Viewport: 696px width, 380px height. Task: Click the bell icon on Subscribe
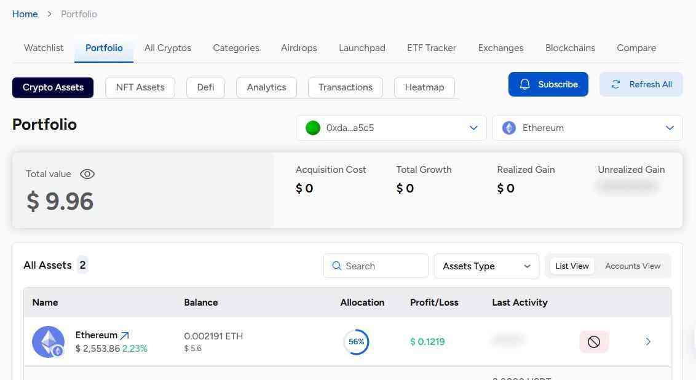(524, 84)
